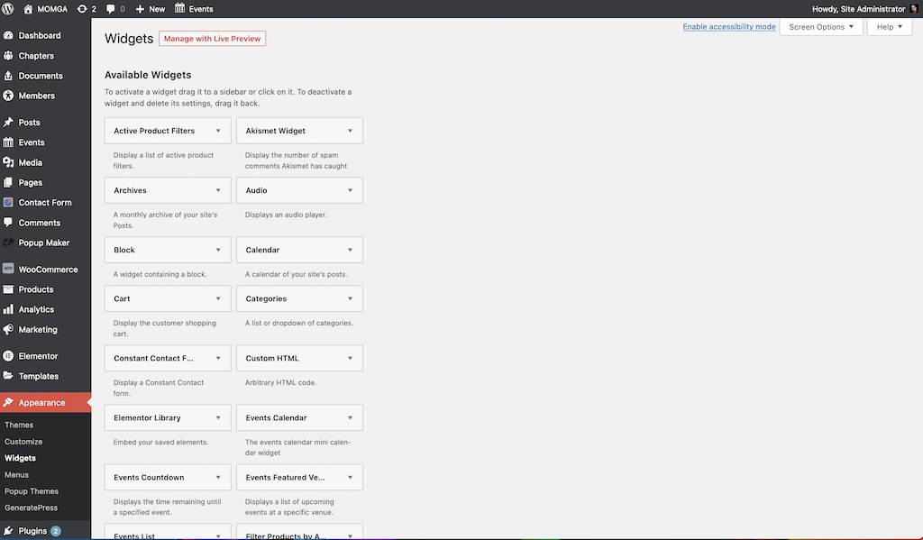Click the New label in the top bar
Screen dimensions: 923x540
[x=157, y=9]
